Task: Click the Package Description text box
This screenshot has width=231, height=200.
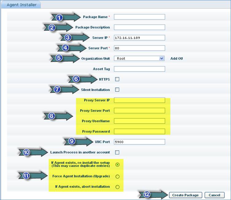Action: 139,27
